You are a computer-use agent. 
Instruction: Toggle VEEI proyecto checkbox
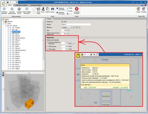[47, 46]
